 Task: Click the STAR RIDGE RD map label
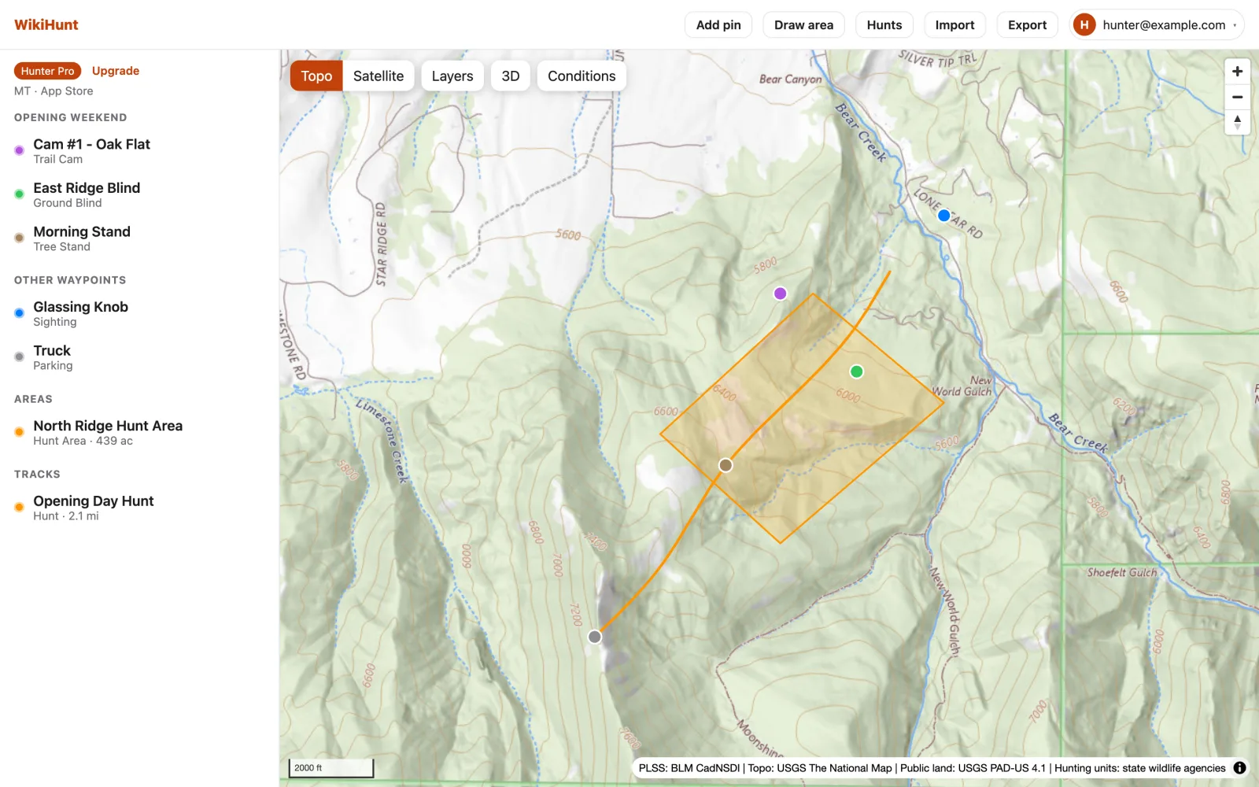click(x=381, y=244)
